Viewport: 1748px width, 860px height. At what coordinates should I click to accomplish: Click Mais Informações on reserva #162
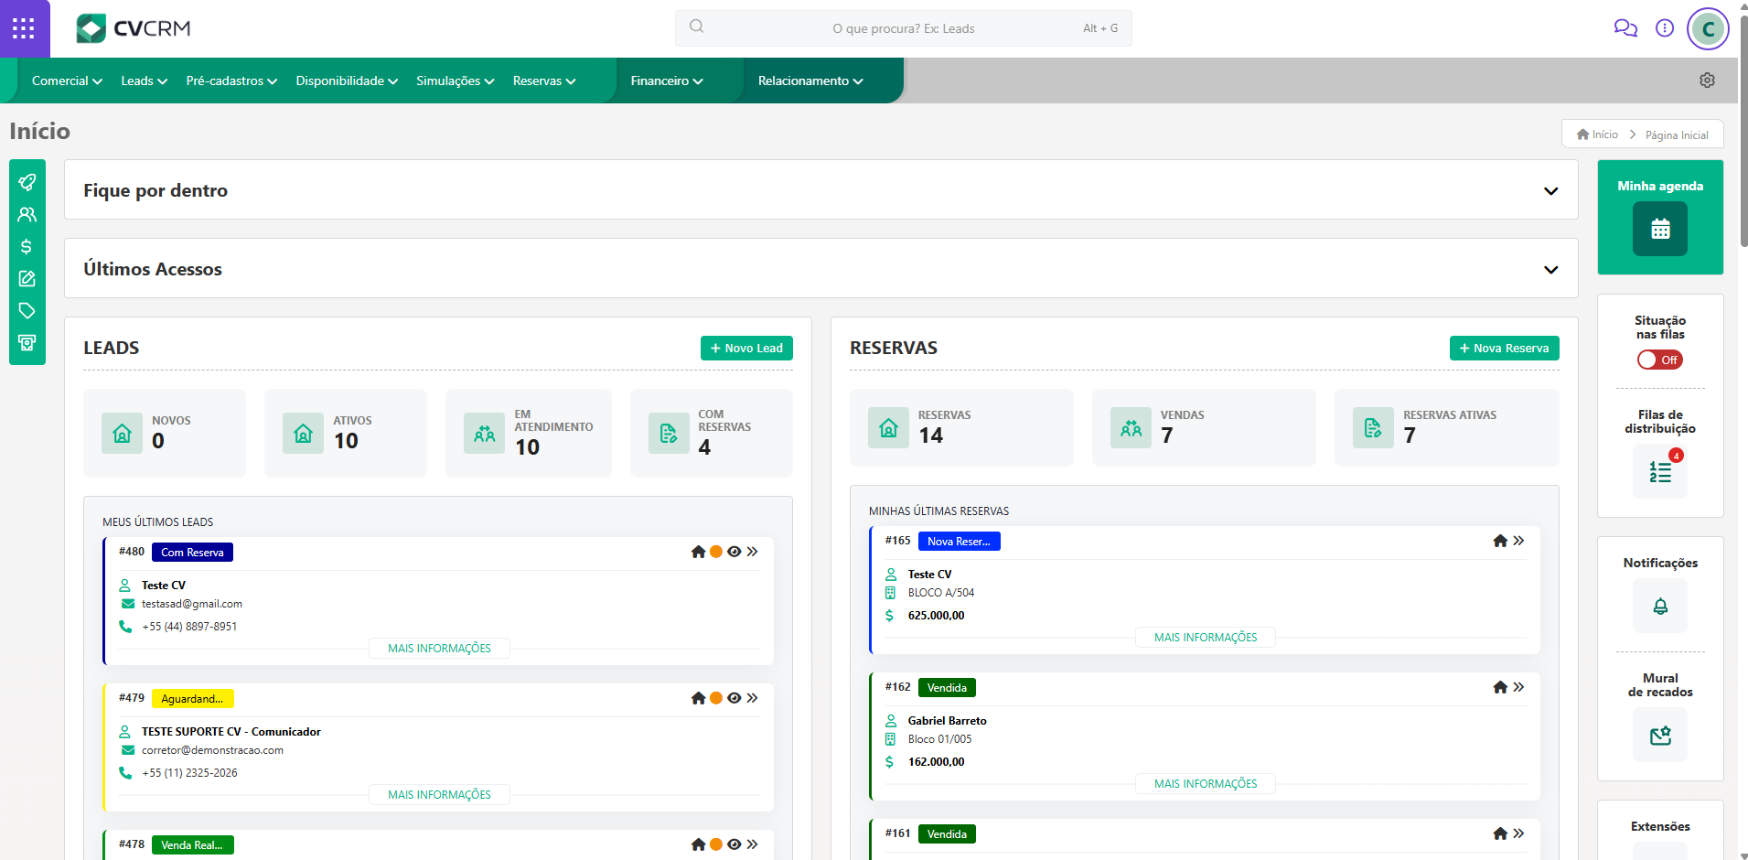(1206, 783)
